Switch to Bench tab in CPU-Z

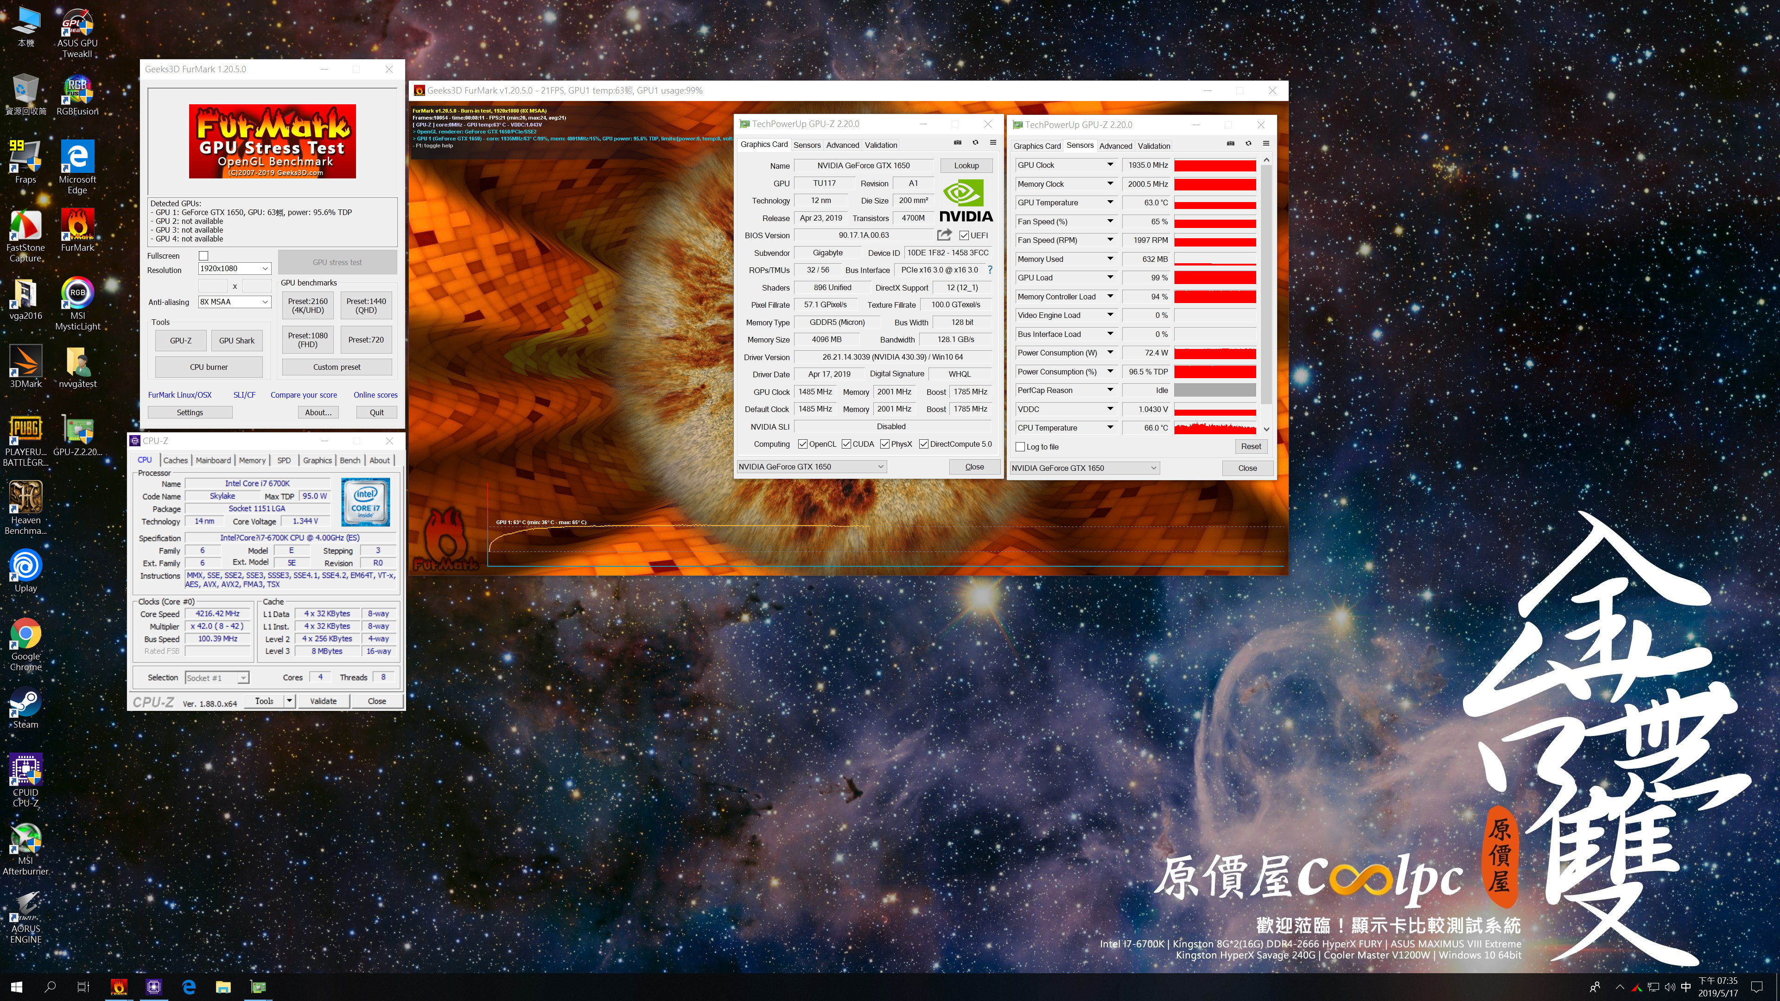pos(350,460)
